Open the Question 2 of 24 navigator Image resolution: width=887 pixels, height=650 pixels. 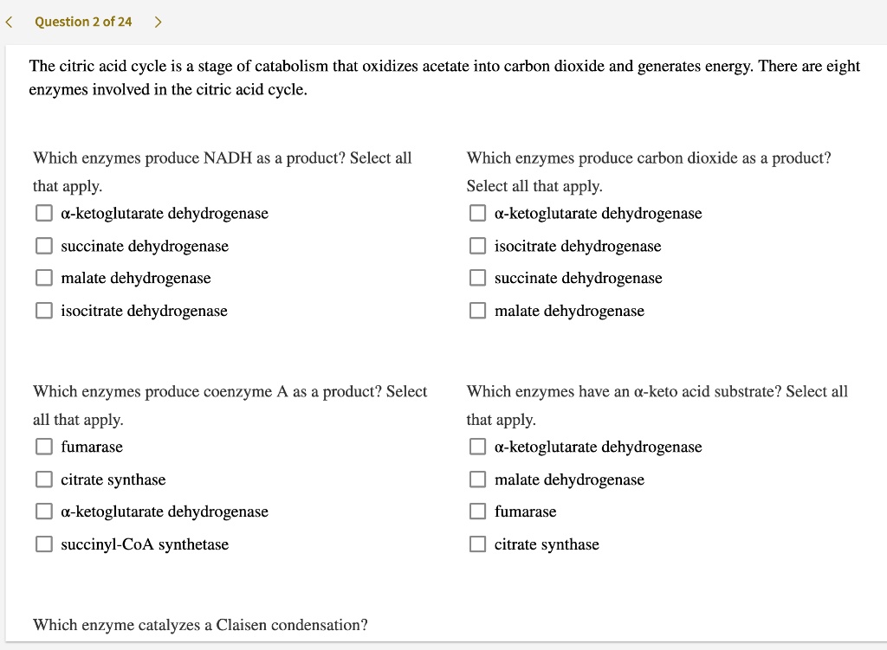[x=82, y=21]
